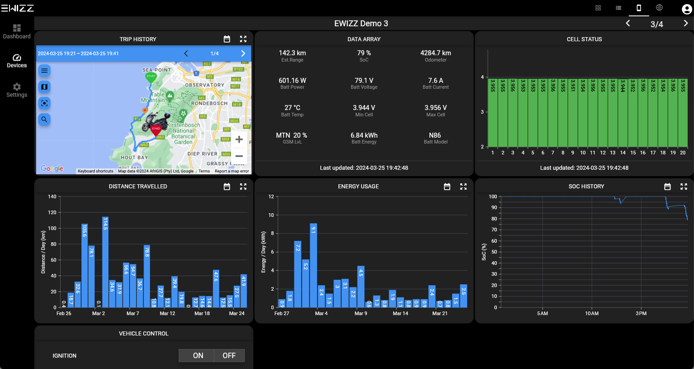Click the map menu list icon

pyautogui.click(x=44, y=71)
